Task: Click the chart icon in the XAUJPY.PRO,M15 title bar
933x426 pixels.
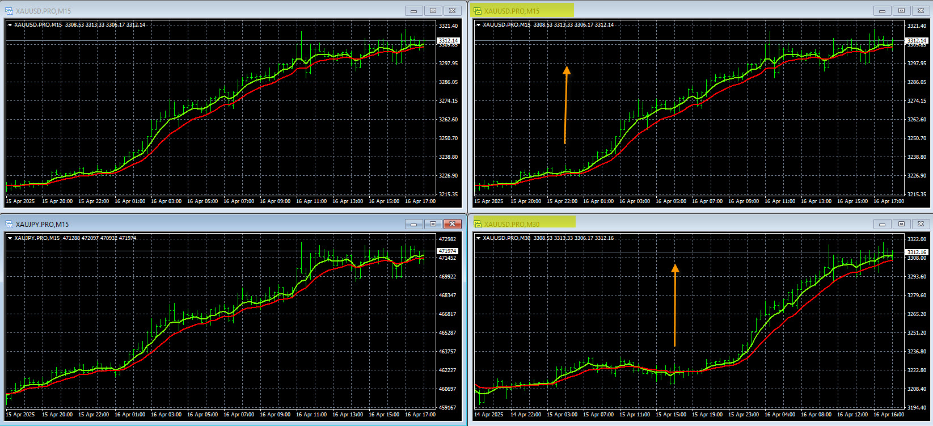Action: (9, 224)
